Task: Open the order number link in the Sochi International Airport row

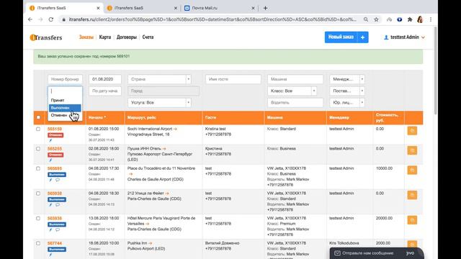Action: pyautogui.click(x=55, y=129)
